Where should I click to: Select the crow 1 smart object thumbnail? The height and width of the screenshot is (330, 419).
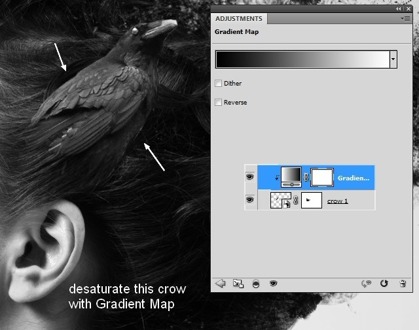(281, 200)
